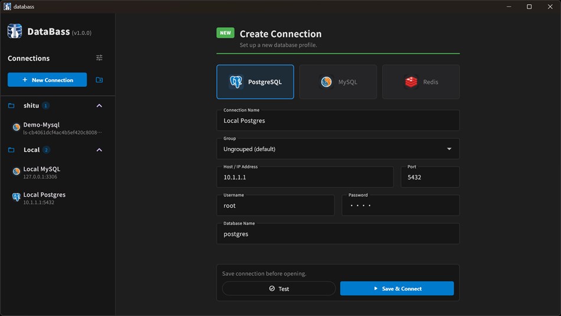Click the databass icon in title bar

tap(7, 6)
